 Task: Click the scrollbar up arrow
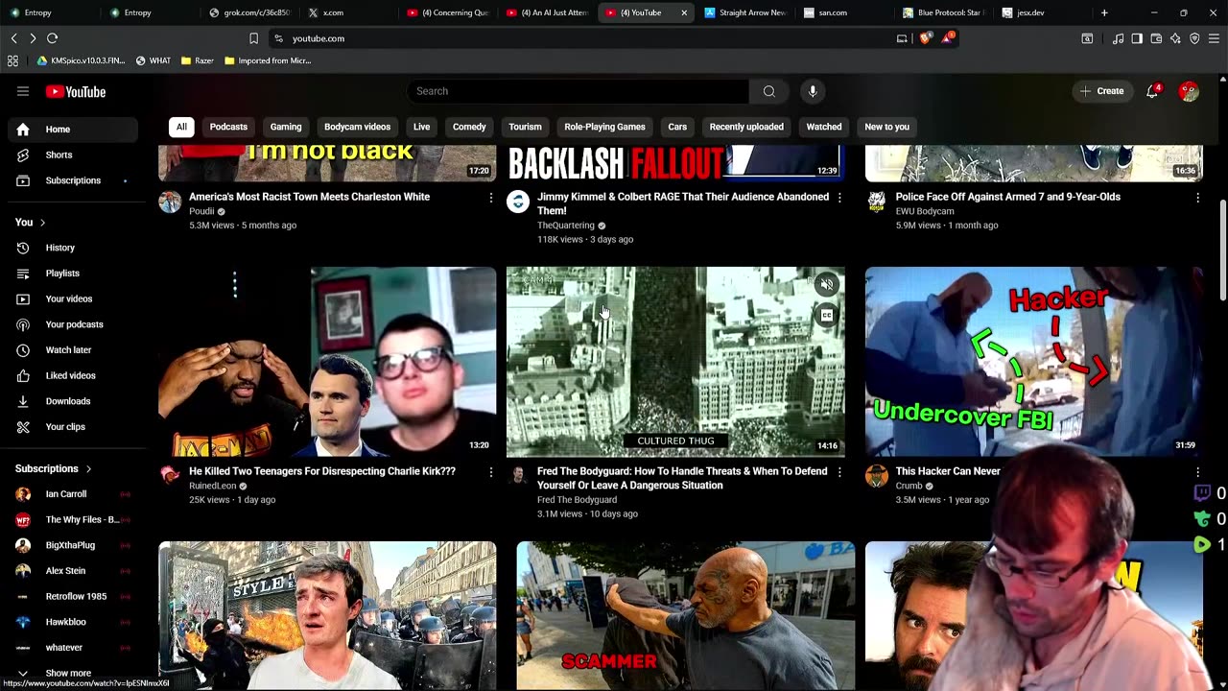pyautogui.click(x=1222, y=80)
